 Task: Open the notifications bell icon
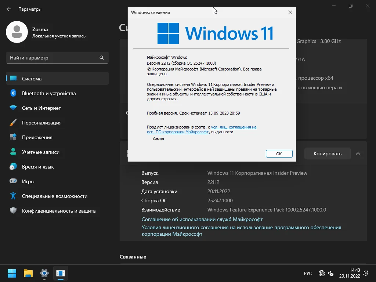pos(366,273)
